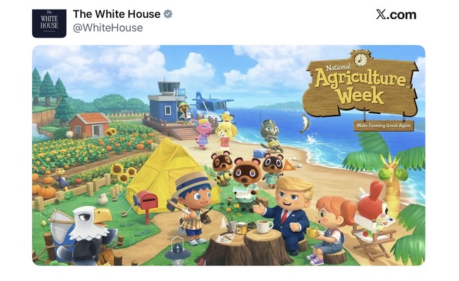The width and height of the screenshot is (459, 281).
Task: Click the coffee cup on the tree stump
Action: click(x=264, y=226)
